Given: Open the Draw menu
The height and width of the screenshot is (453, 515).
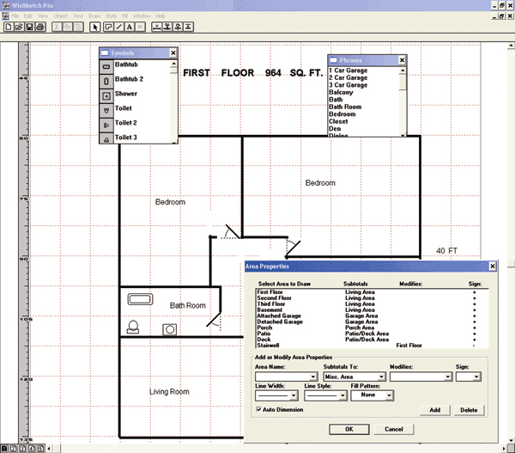Looking at the screenshot, I should (x=94, y=15).
